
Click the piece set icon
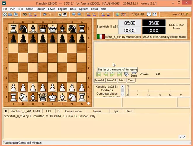click(x=65, y=14)
